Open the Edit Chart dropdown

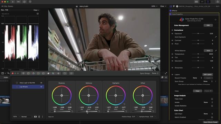[x=208, y=114]
